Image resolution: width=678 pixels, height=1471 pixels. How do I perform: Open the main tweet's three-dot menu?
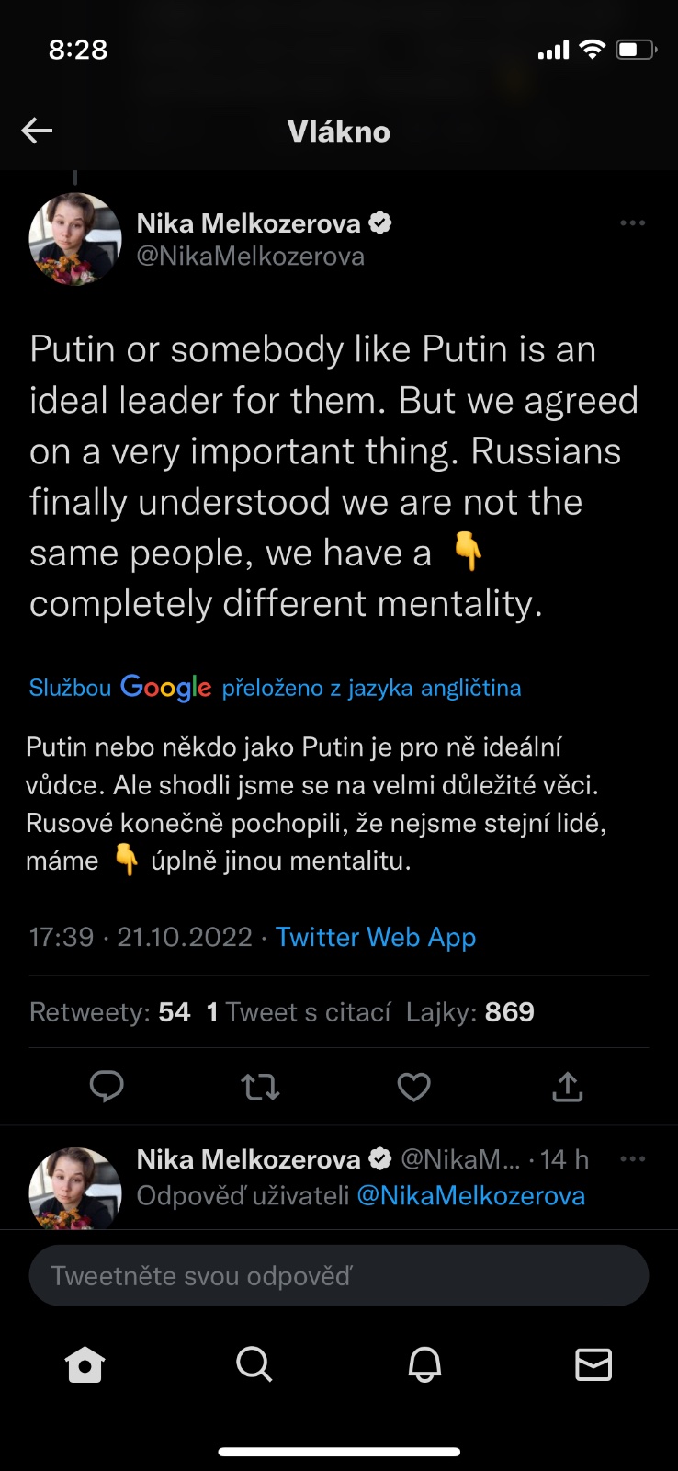coord(632,223)
